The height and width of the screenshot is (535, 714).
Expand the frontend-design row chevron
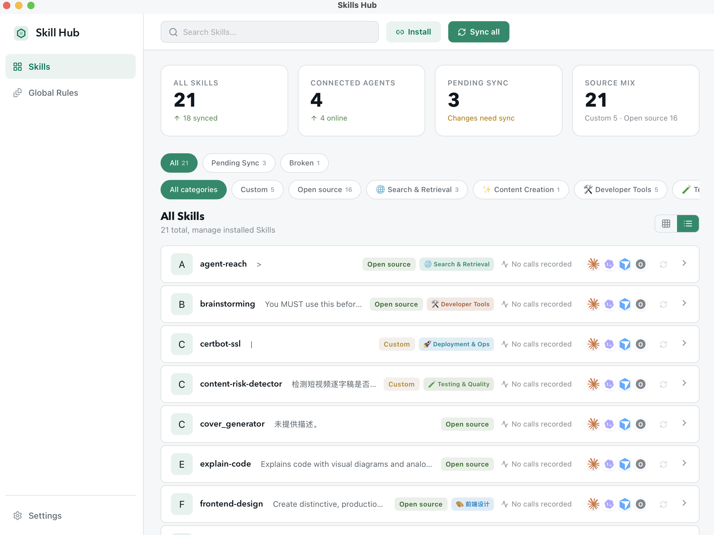[x=684, y=503]
